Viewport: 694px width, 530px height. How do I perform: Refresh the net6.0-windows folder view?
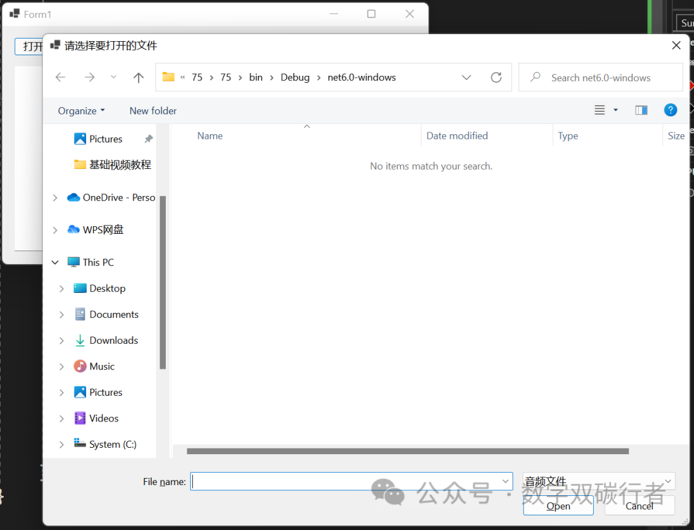496,77
